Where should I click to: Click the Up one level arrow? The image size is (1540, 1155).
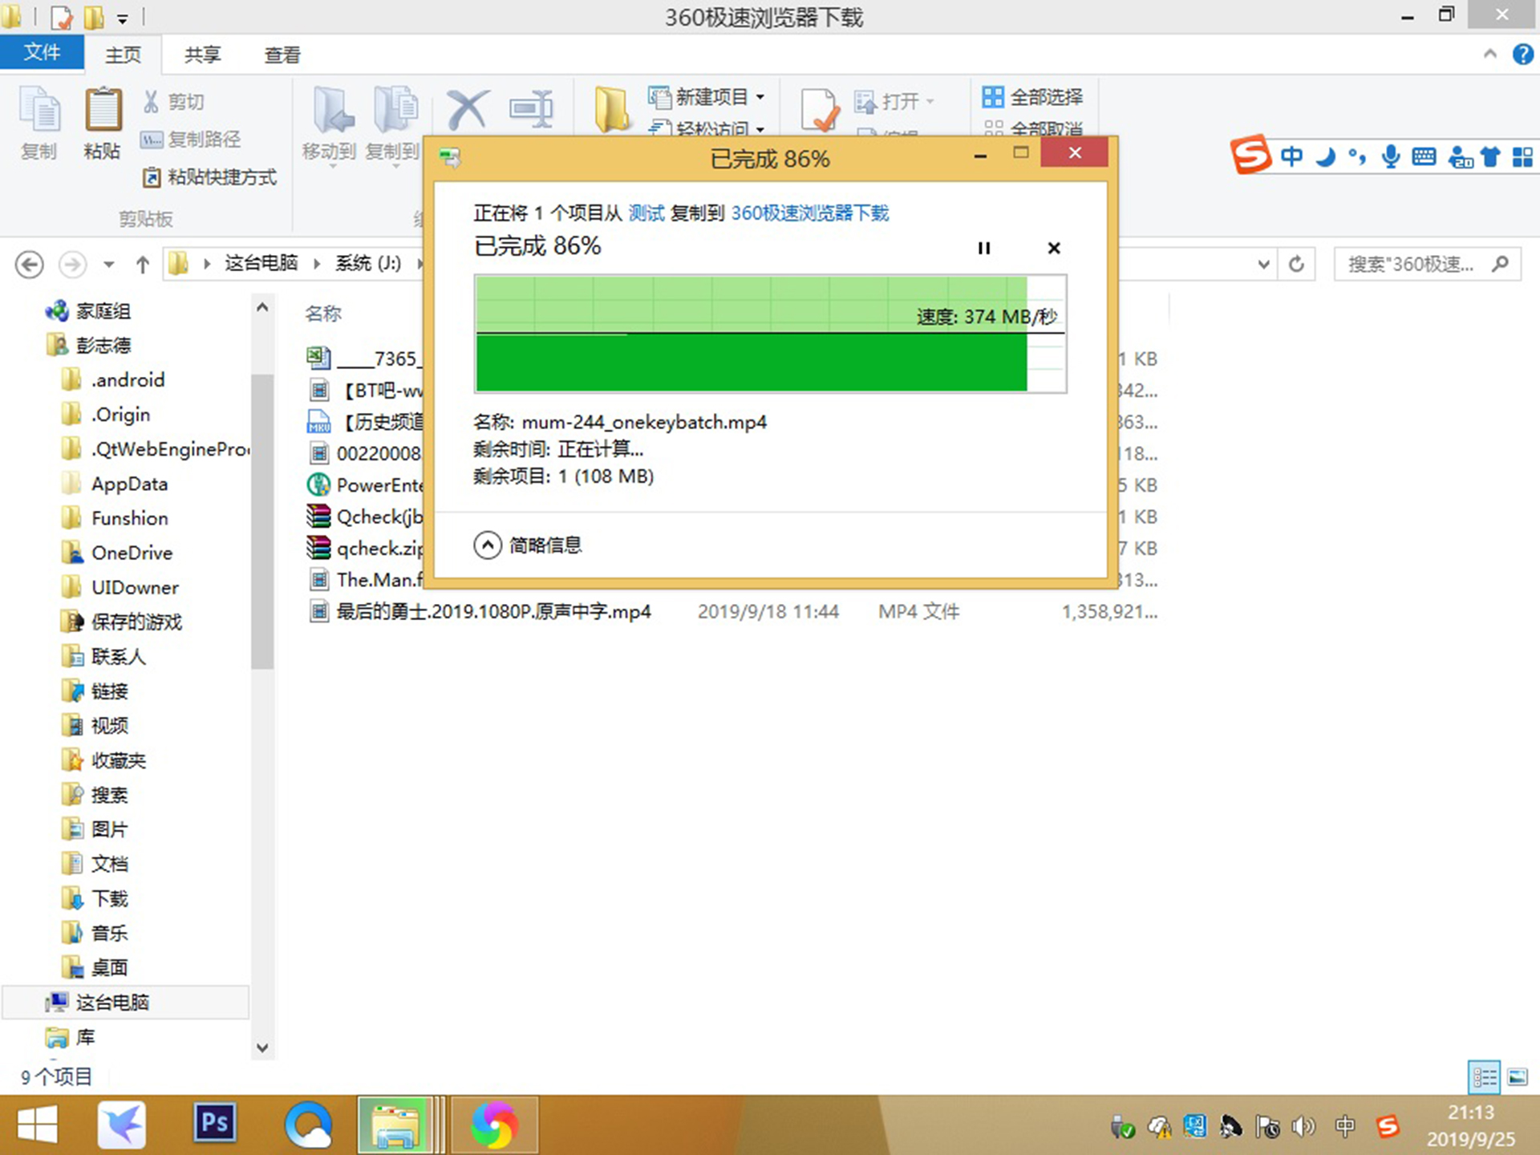pyautogui.click(x=143, y=265)
